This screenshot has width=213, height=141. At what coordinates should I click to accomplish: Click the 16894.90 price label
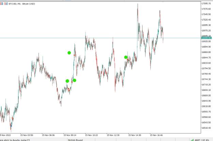pos(206,47)
